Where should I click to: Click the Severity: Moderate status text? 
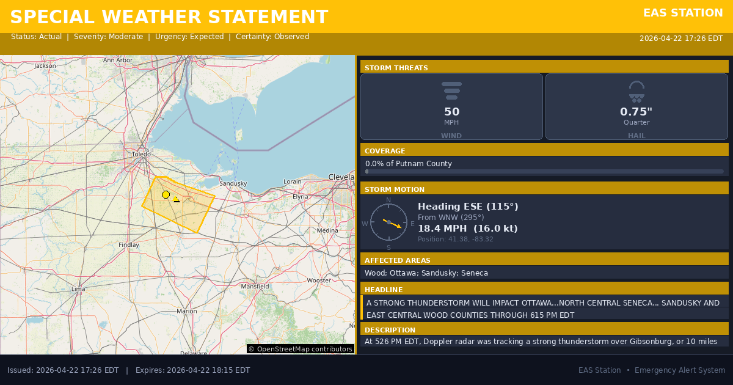click(x=108, y=37)
